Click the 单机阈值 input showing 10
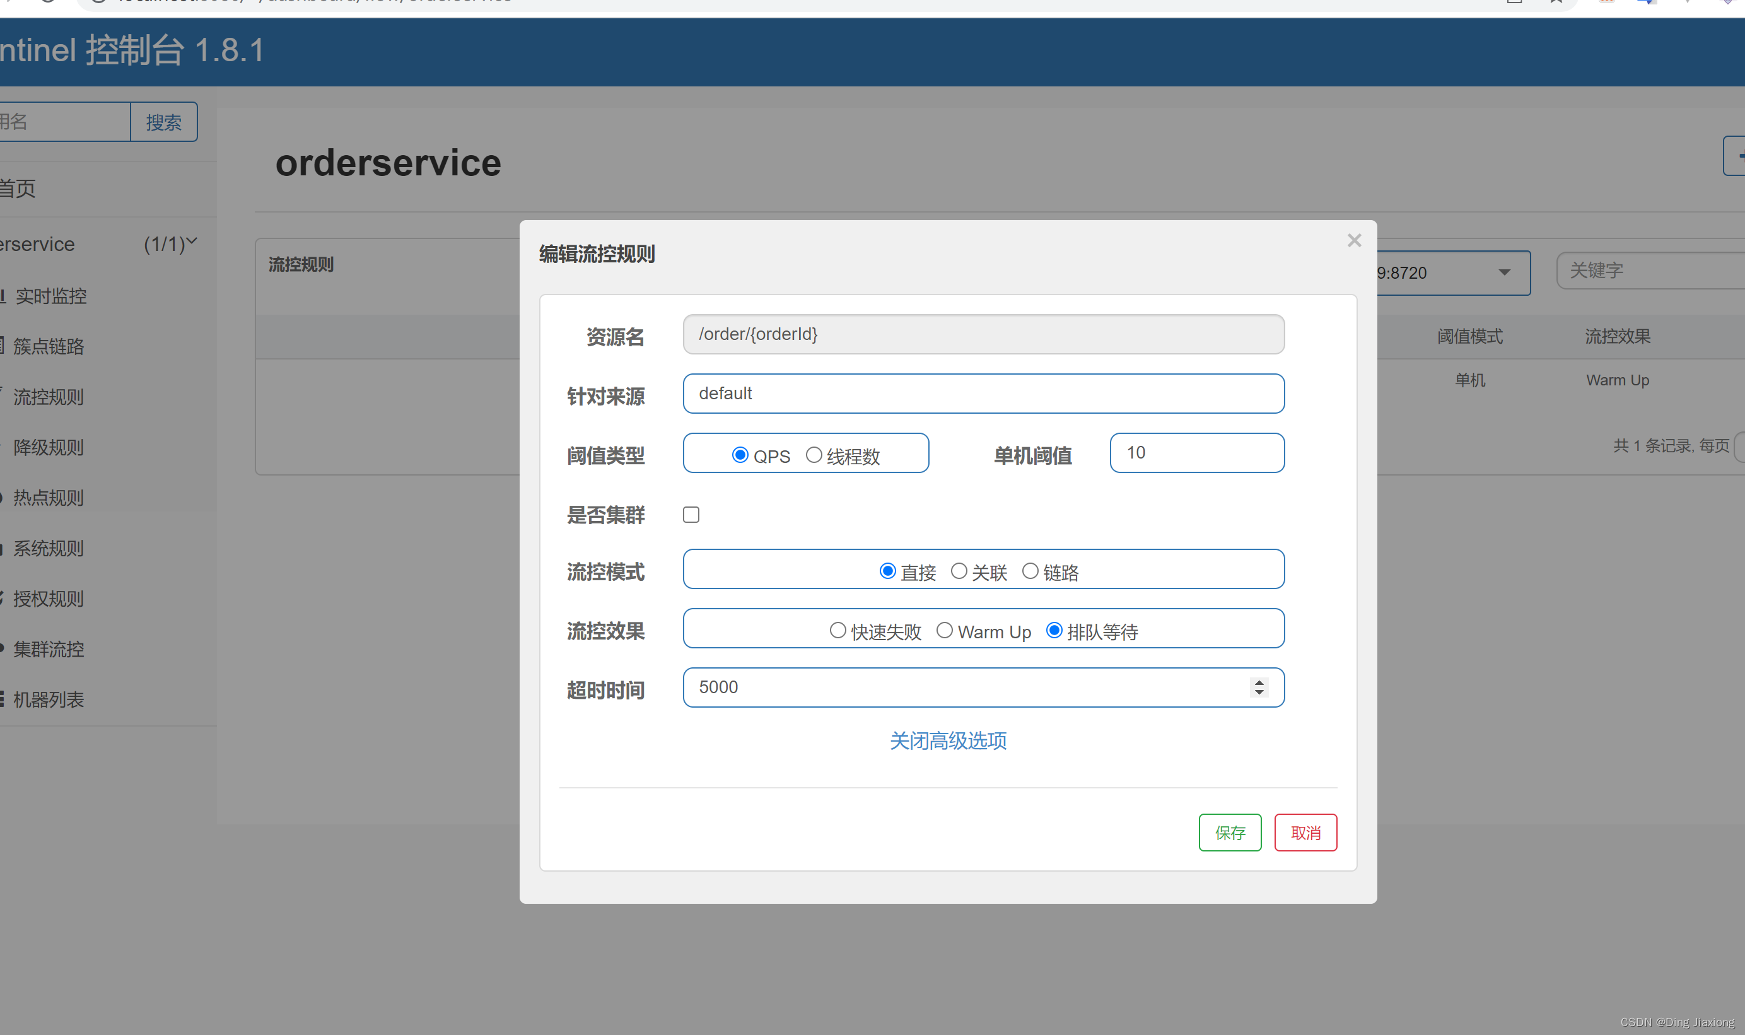Image resolution: width=1745 pixels, height=1035 pixels. coord(1196,453)
